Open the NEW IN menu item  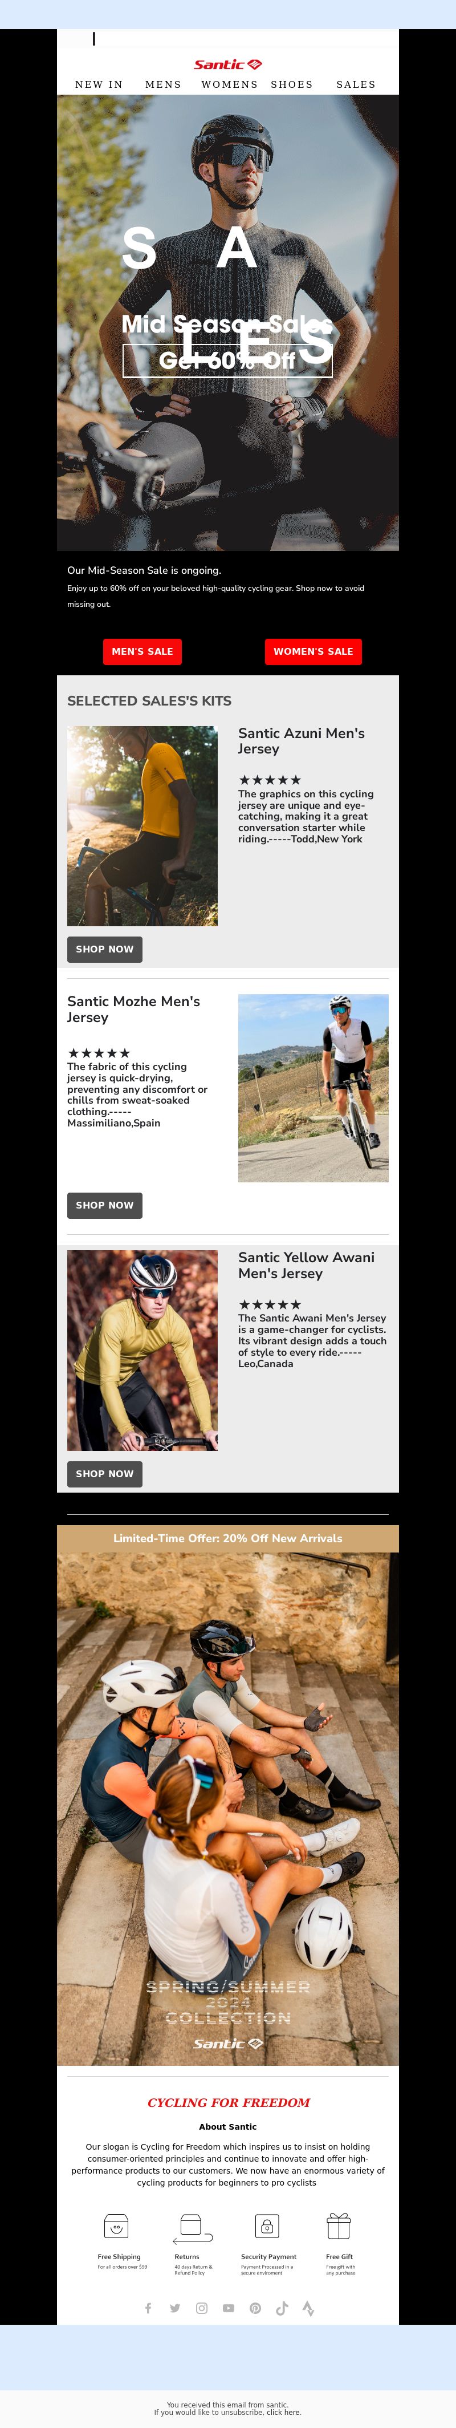pyautogui.click(x=99, y=85)
